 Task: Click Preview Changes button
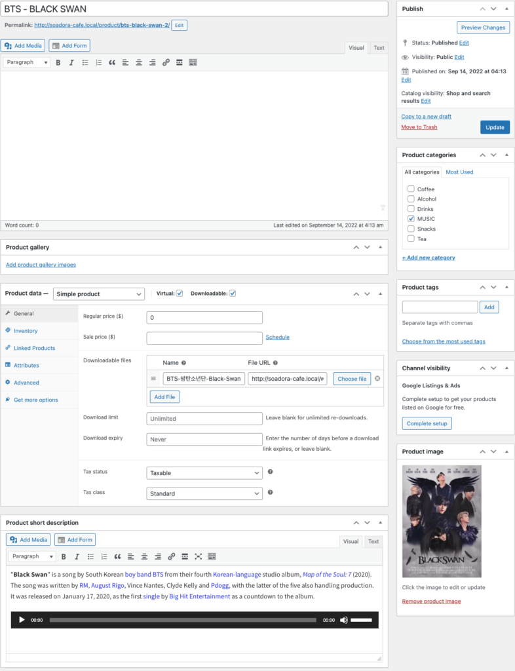tap(483, 28)
